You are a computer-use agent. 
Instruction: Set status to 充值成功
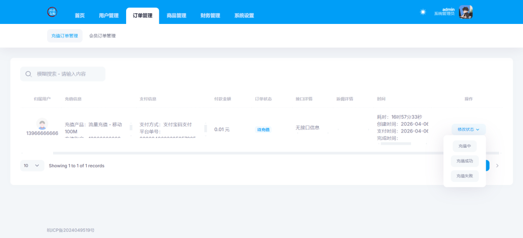pyautogui.click(x=464, y=161)
